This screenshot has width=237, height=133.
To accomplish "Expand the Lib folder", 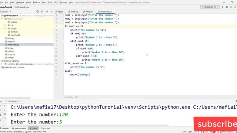I will (5, 25).
